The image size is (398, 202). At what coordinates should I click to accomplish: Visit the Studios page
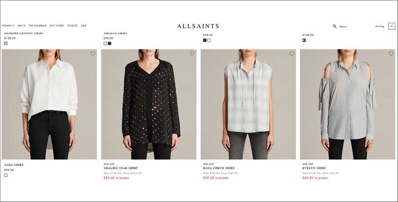(72, 26)
